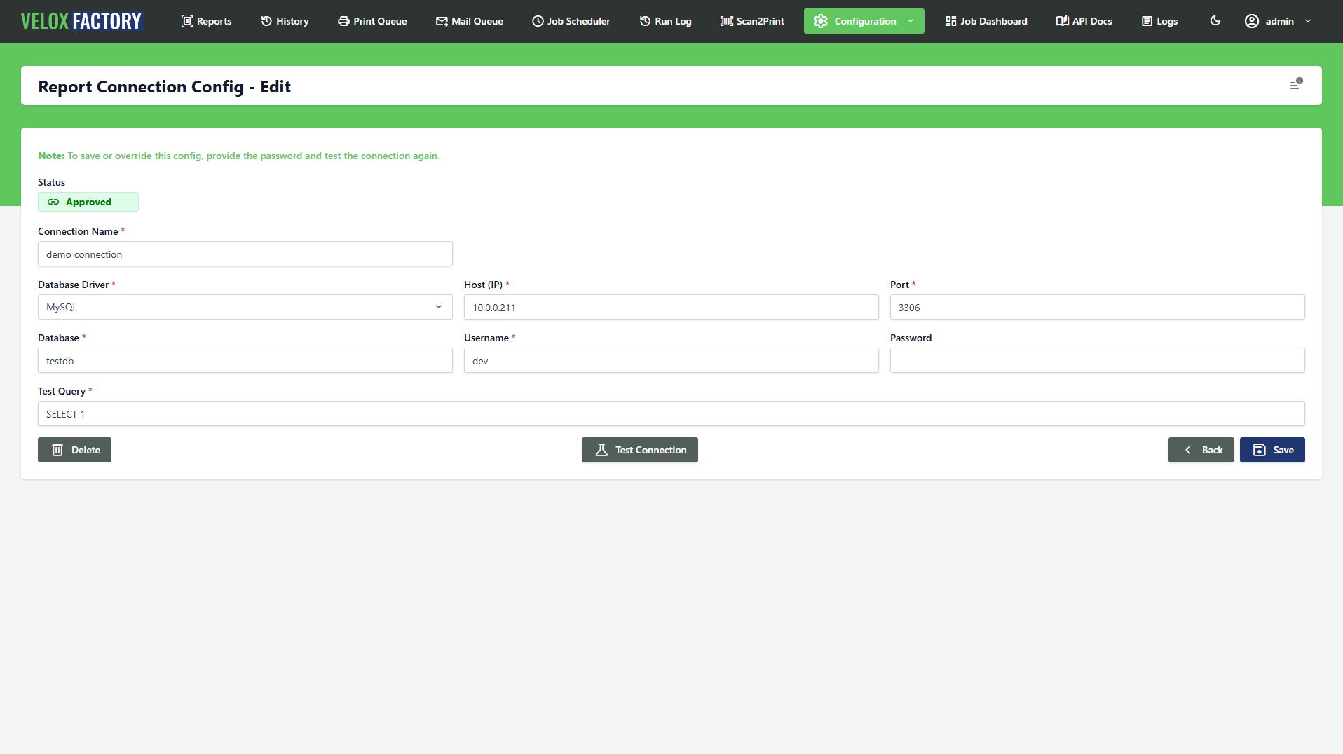Click the green Note text
The height and width of the screenshot is (754, 1343).
point(239,156)
